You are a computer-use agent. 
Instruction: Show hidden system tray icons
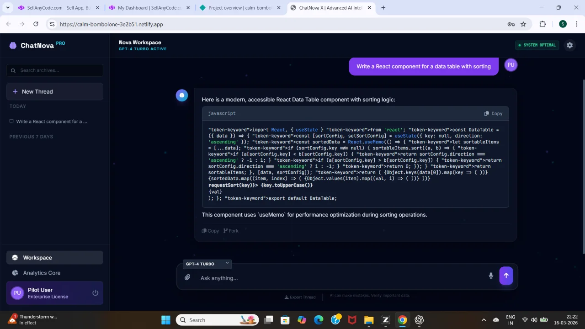[484, 320]
